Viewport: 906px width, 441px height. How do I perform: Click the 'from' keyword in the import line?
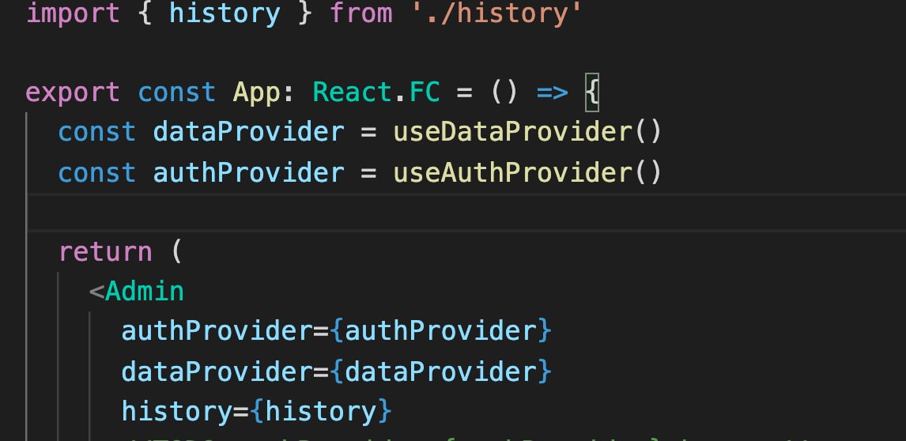361,12
